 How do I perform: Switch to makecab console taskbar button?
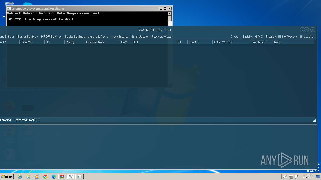(79, 177)
